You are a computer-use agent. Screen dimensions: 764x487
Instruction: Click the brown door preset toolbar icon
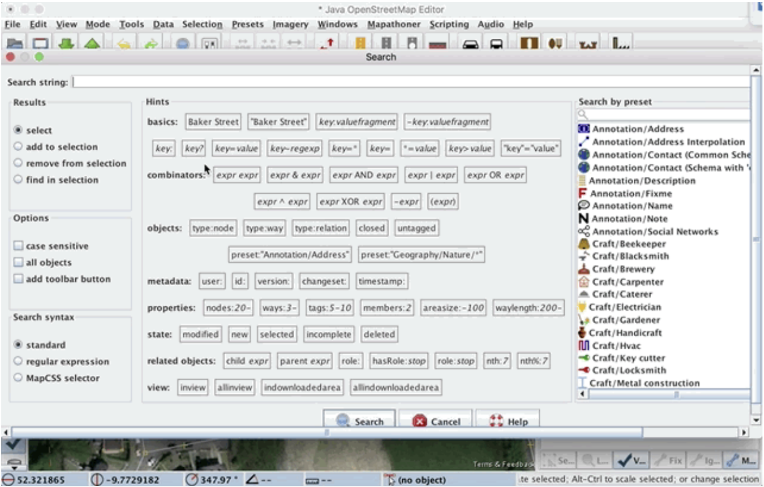529,43
